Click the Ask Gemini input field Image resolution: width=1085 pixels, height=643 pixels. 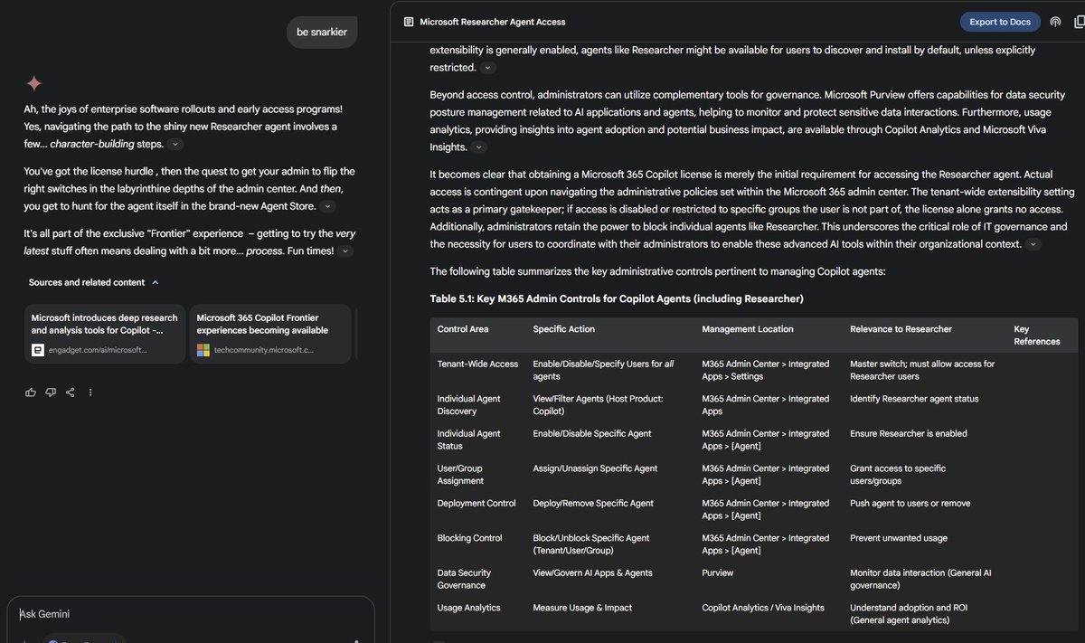coord(190,614)
